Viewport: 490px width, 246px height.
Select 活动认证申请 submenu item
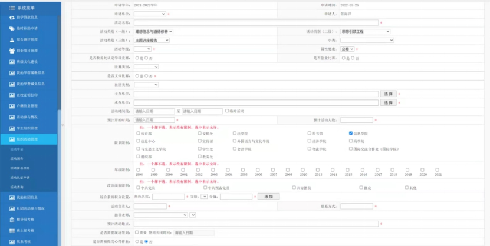(19, 177)
